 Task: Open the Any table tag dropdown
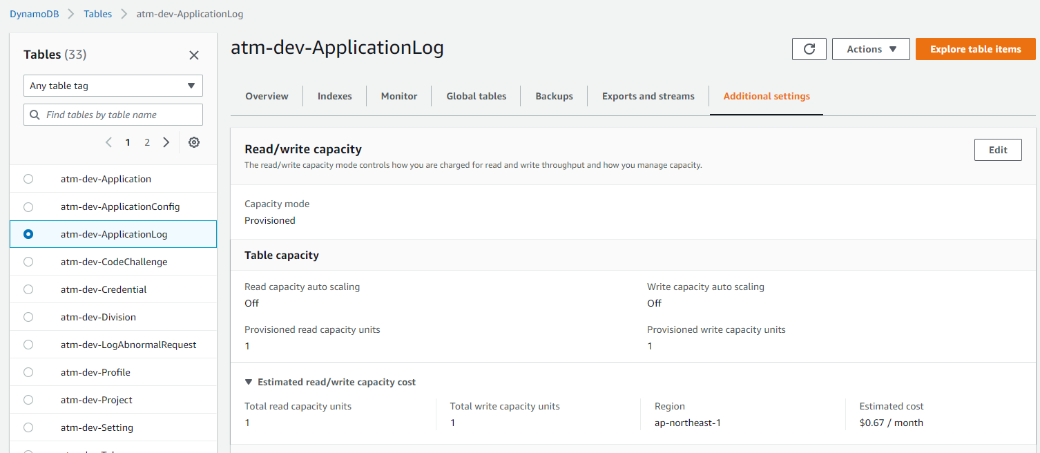tap(113, 86)
